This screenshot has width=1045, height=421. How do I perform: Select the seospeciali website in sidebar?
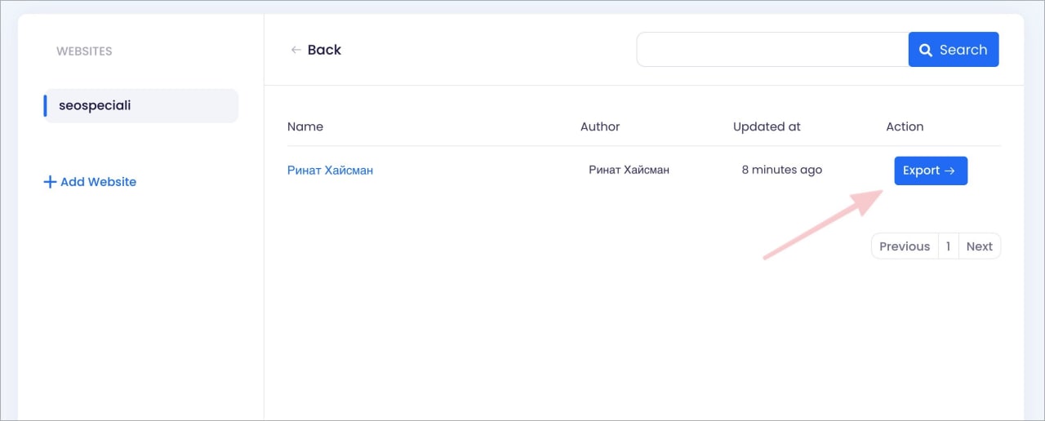[x=141, y=106]
